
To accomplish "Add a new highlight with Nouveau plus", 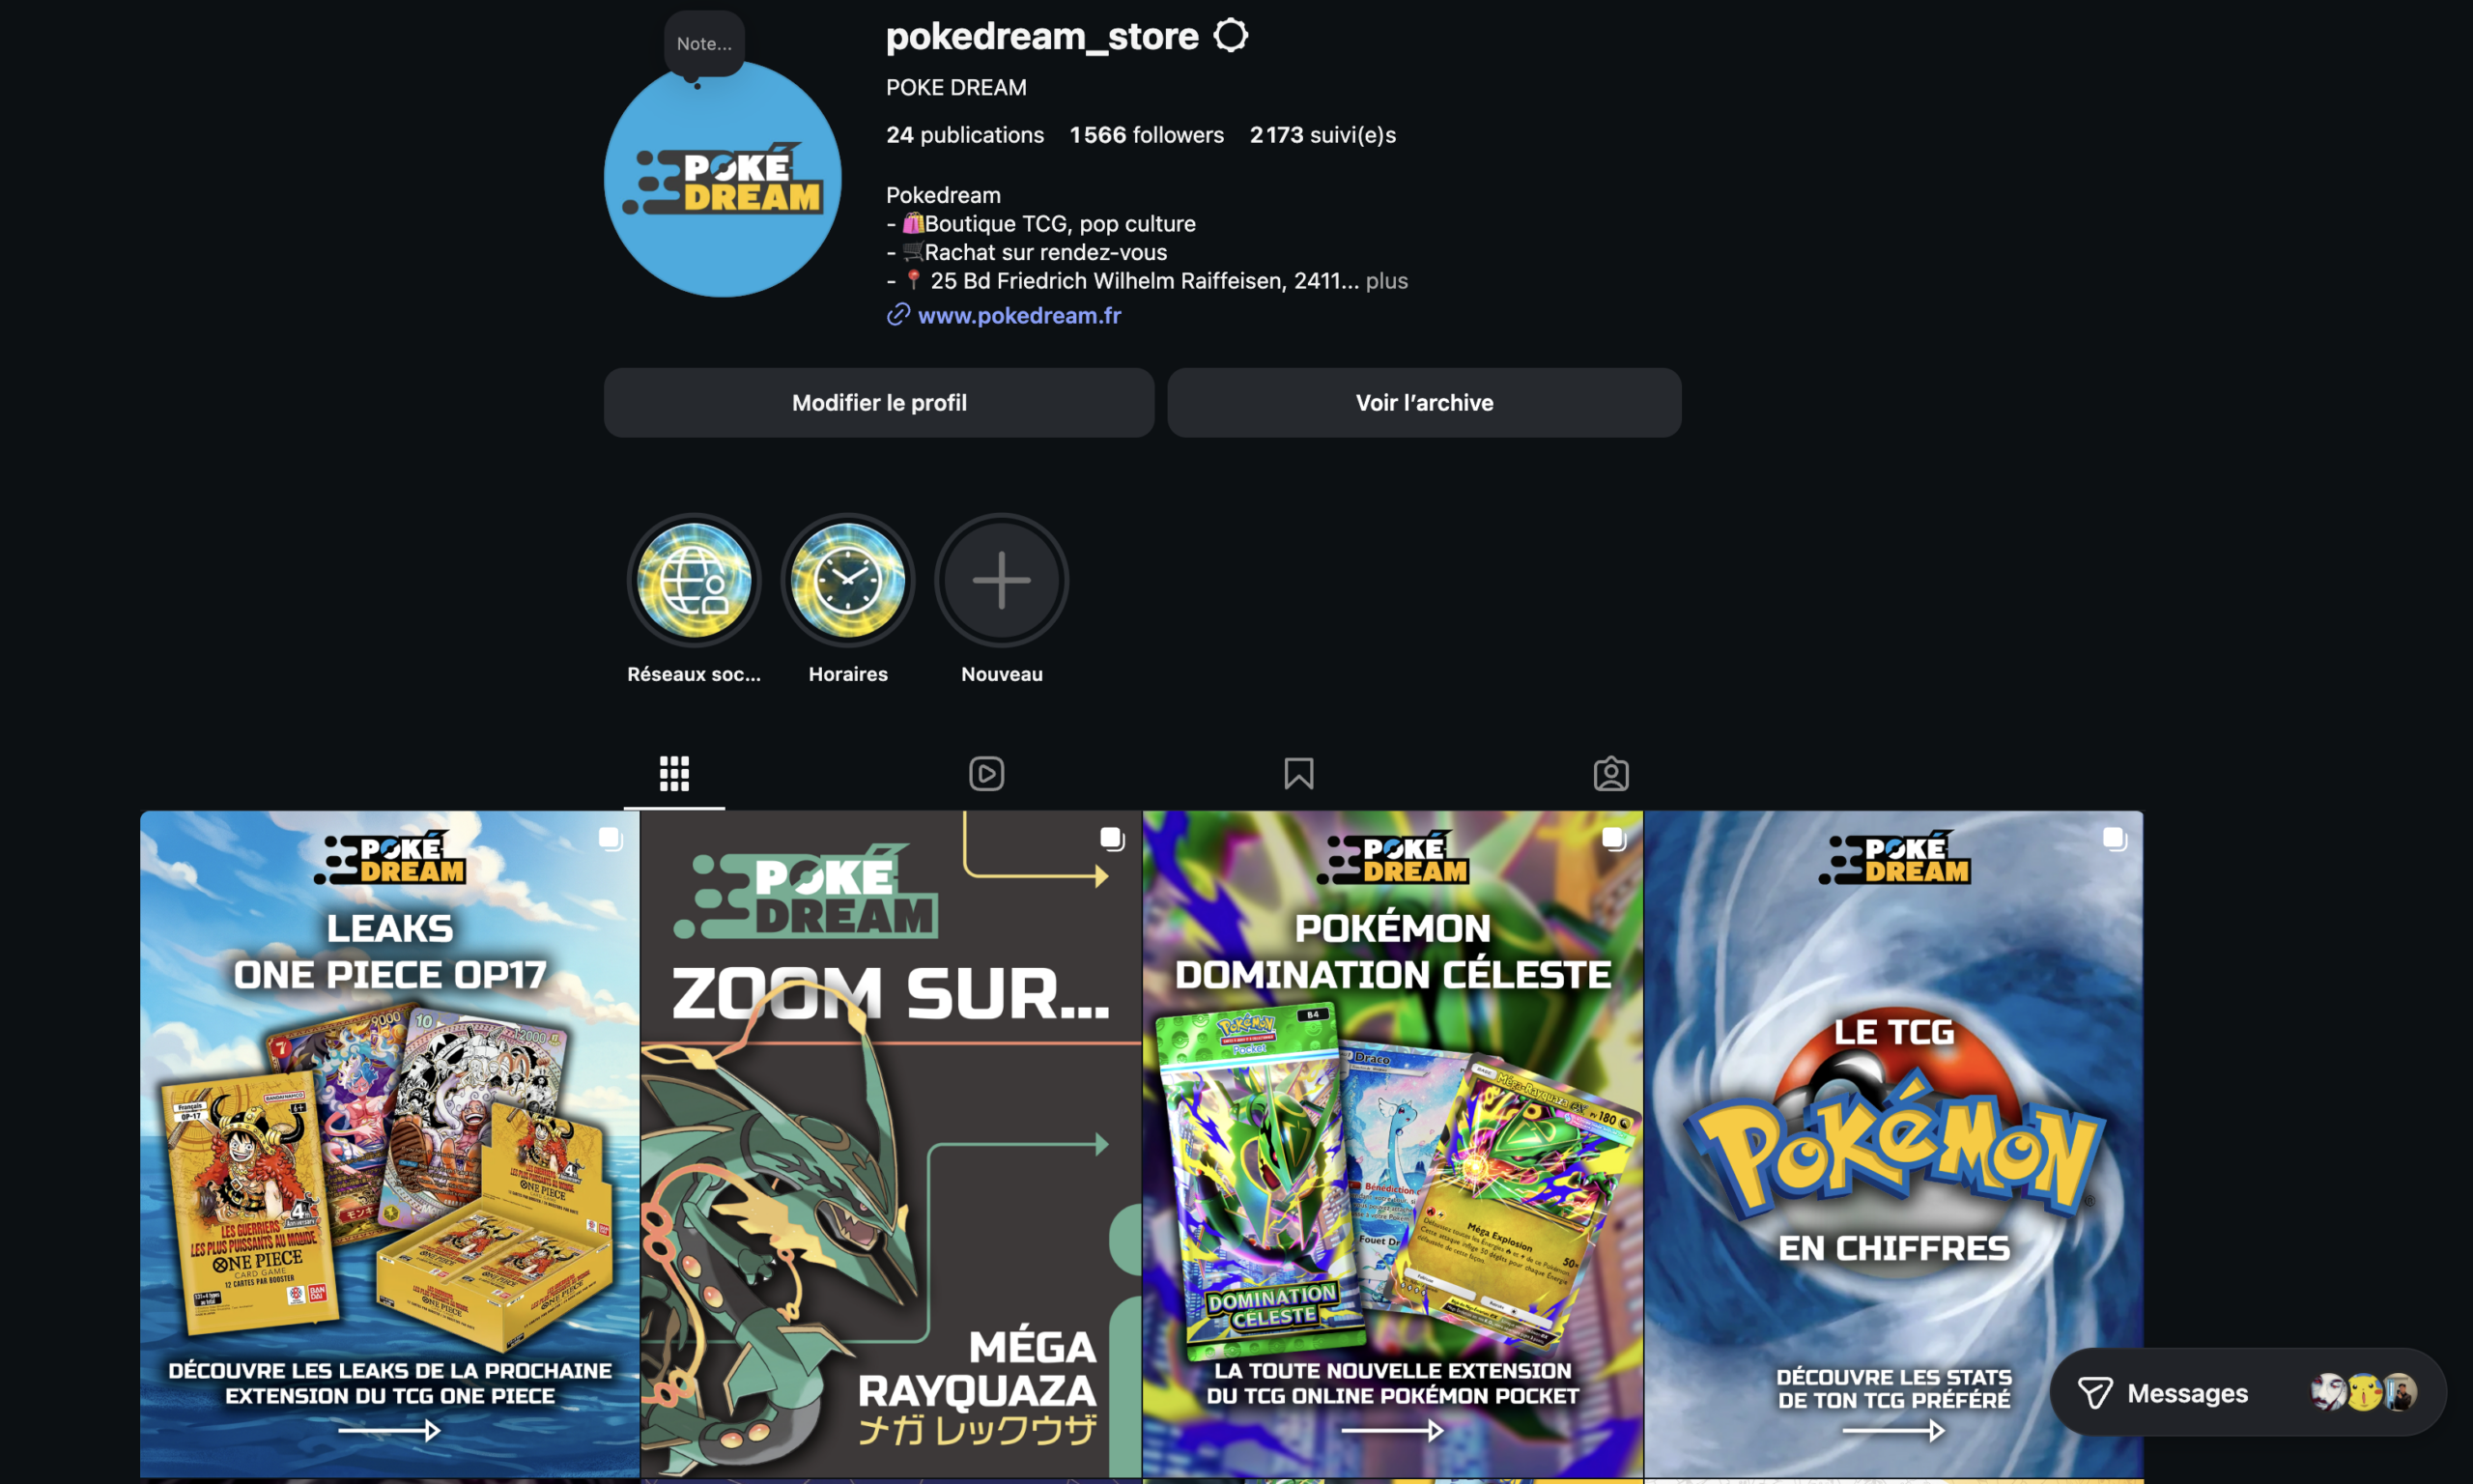I will pos(1002,580).
